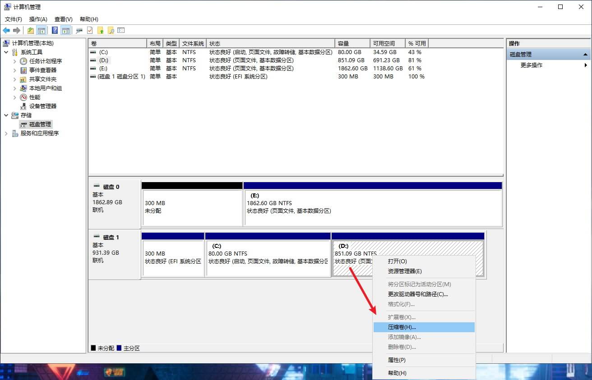592x380 pixels.
Task: Click the 任务计划程序 clock icon
Action: click(23, 61)
